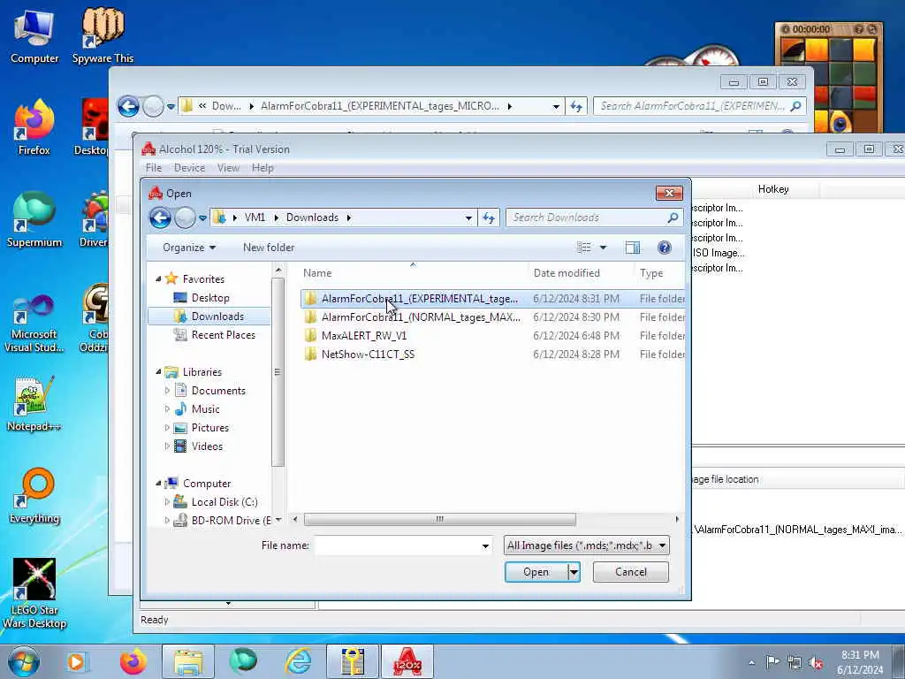905x679 pixels.
Task: Expand the Local Disk (C:) node
Action: pos(167,502)
